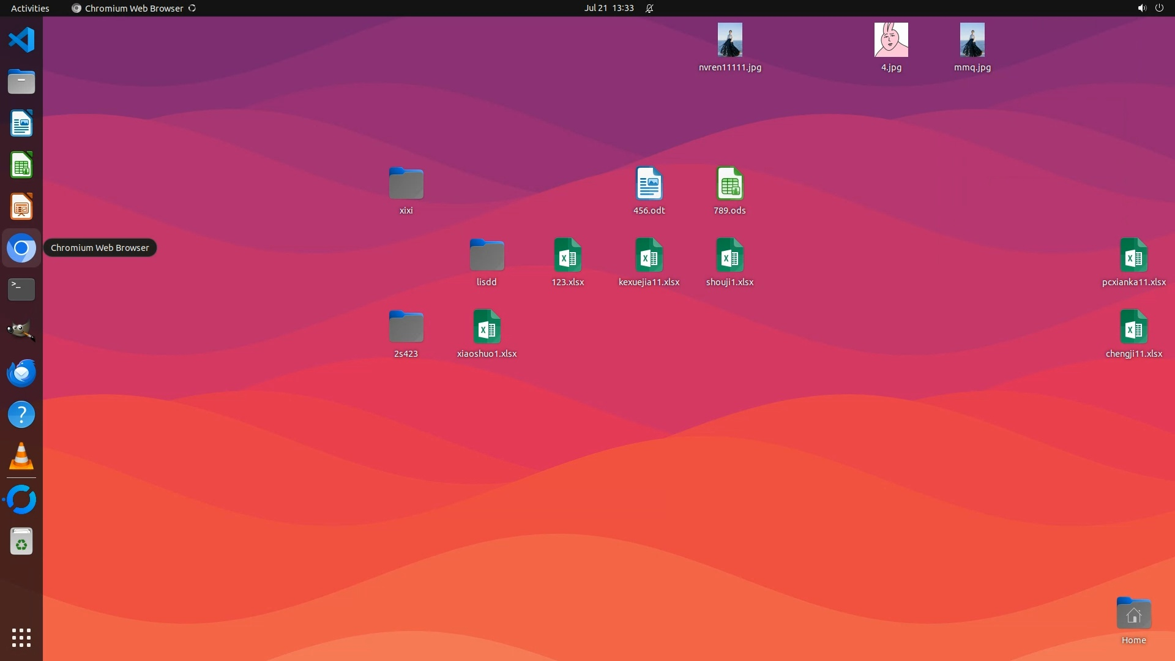Show Applications grid at dock bottom

coord(21,637)
